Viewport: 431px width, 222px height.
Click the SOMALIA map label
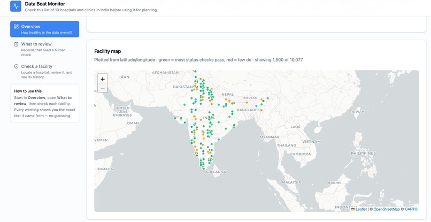[105, 169]
